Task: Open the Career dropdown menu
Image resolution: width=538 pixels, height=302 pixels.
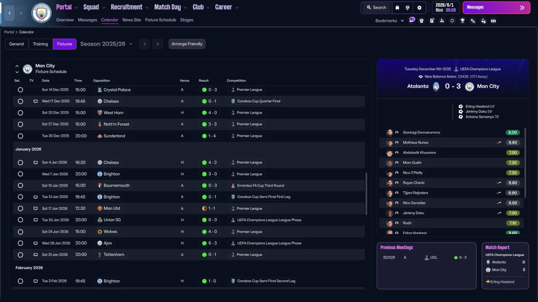Action: (x=227, y=7)
